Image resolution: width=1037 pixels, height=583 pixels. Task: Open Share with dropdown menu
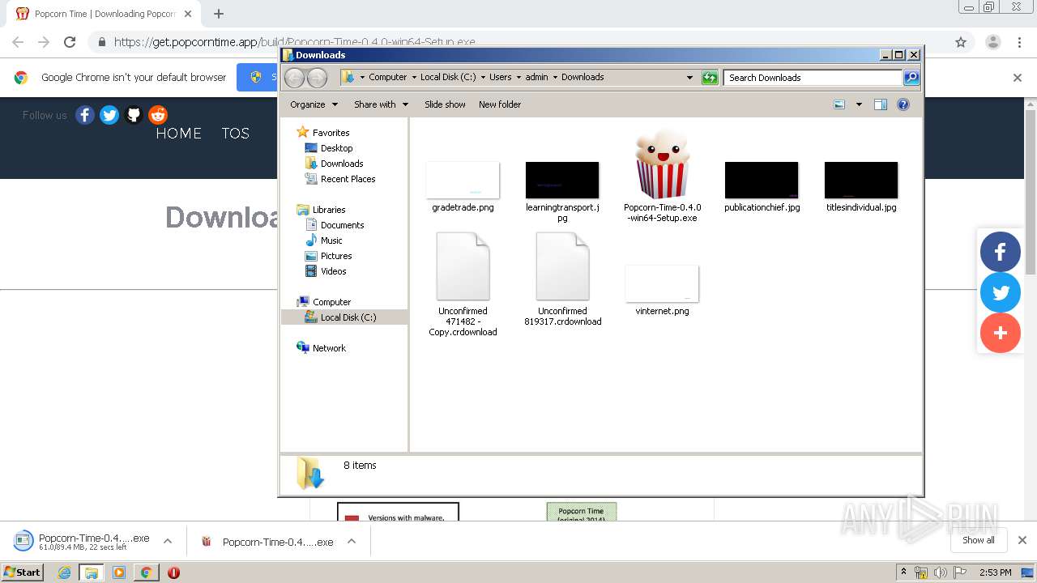click(381, 104)
